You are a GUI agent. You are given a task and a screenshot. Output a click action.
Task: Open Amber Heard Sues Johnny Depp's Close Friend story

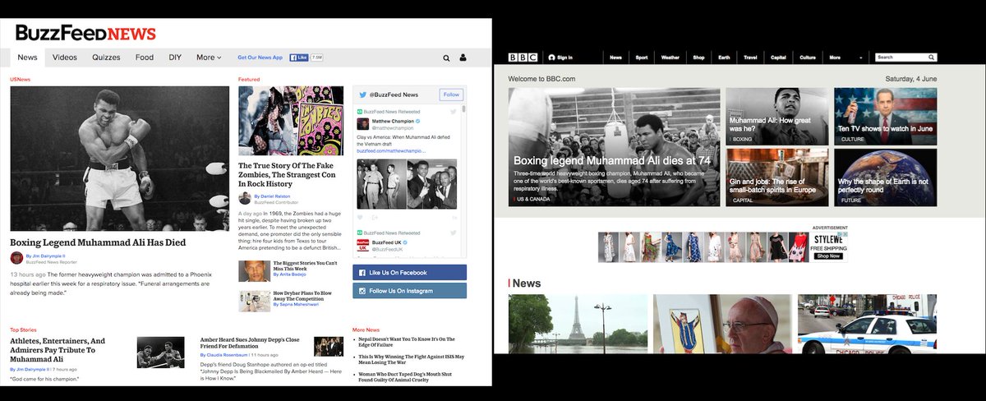pos(250,343)
